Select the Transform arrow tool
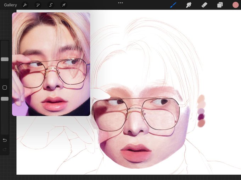Viewport: 241px width, 180px height. coord(64,5)
